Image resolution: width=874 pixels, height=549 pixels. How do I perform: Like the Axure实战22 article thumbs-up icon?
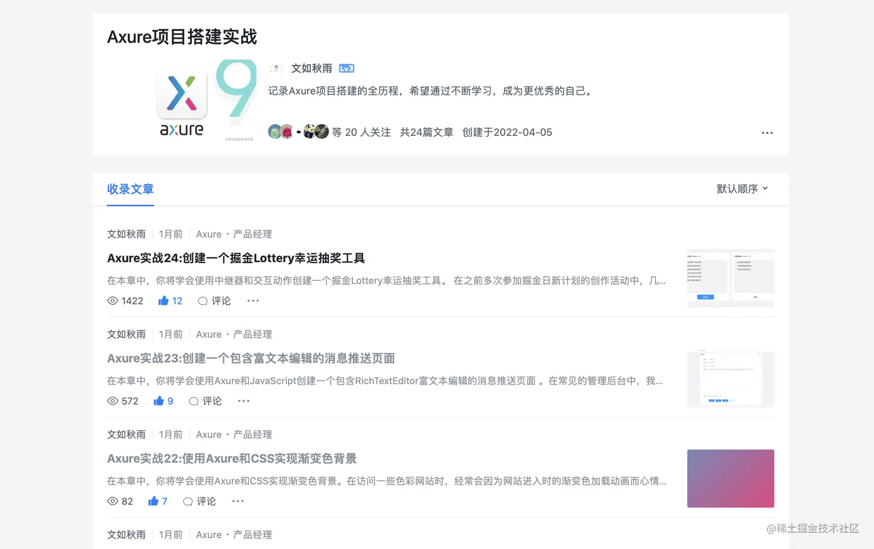[153, 501]
